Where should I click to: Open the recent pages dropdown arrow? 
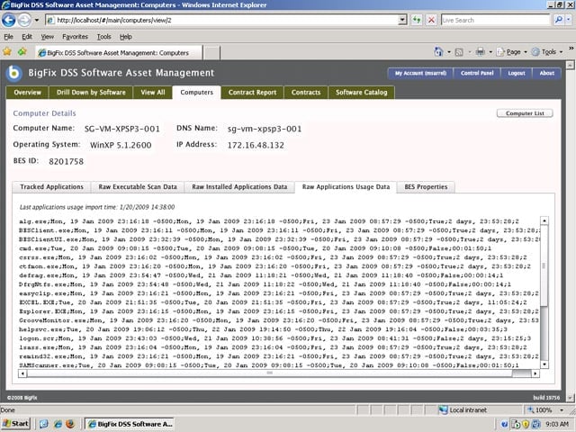tap(37, 20)
